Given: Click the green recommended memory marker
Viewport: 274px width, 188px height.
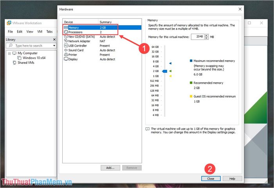Looking at the screenshot, I should click(170, 71).
